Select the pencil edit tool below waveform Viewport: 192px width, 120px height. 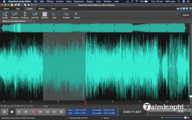coord(5,106)
